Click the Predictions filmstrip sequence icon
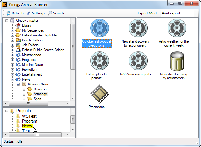 coord(100,94)
